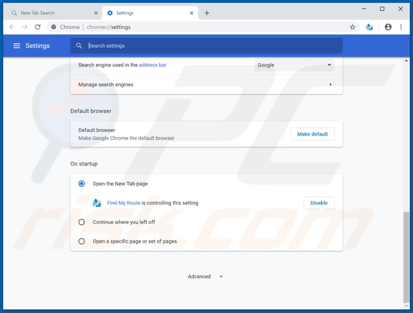Select Open a specific page or set of pages
Viewport: 413px width, 313px height.
pyautogui.click(x=82, y=241)
